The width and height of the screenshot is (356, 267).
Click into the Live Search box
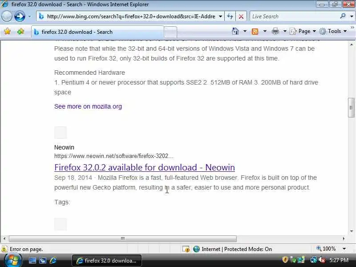294,16
